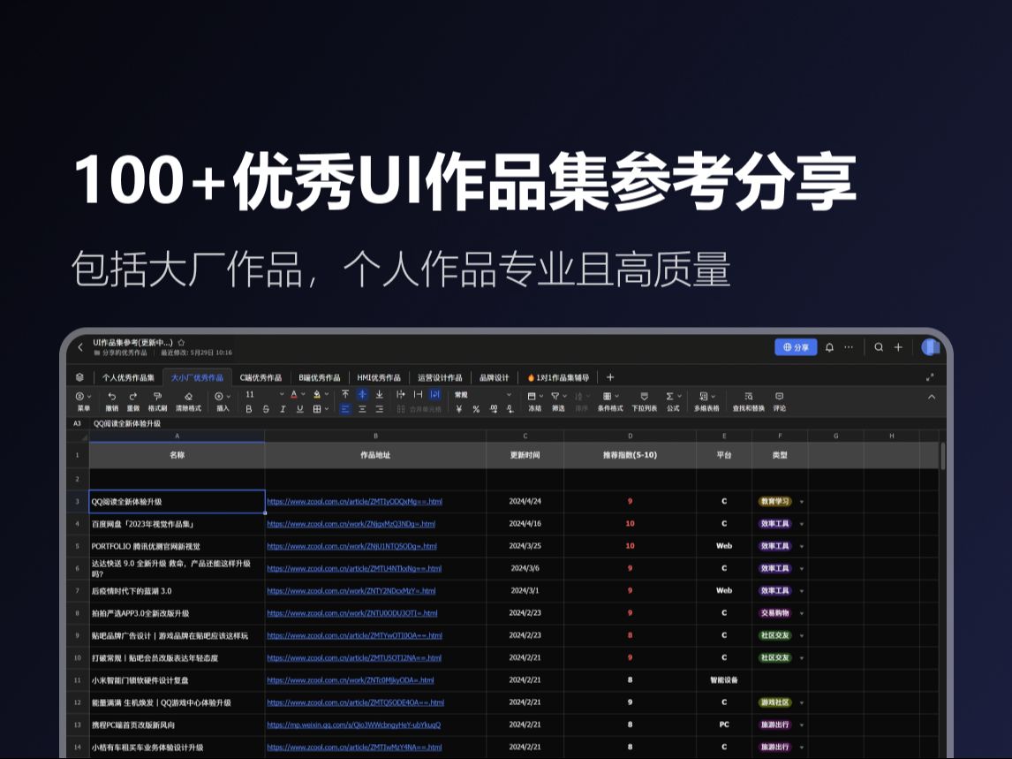Apply italic formatting
1012x759 pixels.
(x=283, y=409)
